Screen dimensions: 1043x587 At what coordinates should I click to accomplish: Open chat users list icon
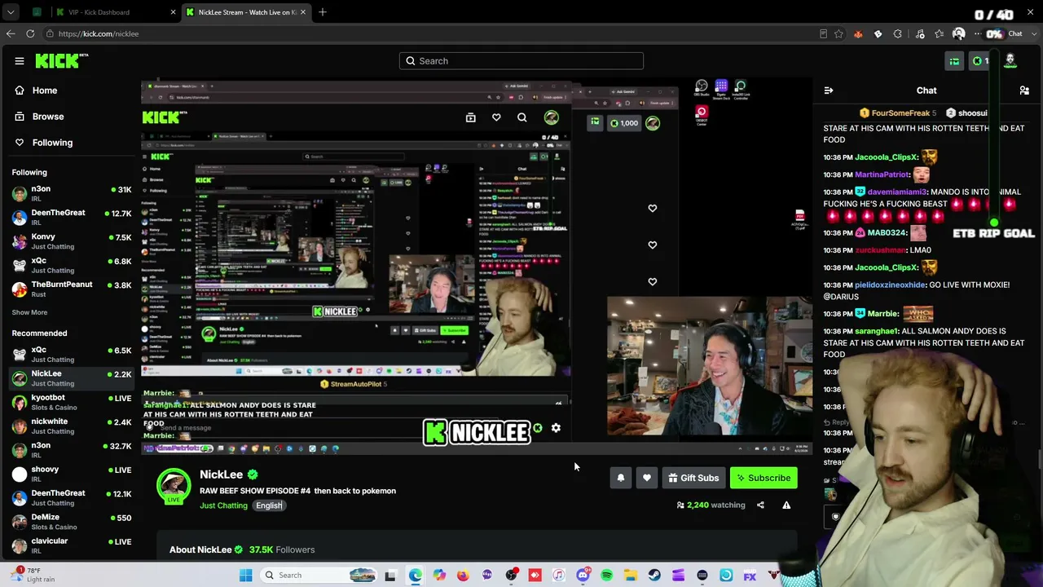(x=1024, y=90)
